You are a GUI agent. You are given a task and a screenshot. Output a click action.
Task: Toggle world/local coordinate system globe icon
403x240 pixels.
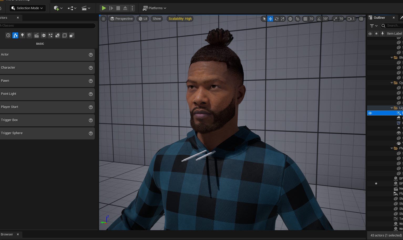click(x=290, y=19)
